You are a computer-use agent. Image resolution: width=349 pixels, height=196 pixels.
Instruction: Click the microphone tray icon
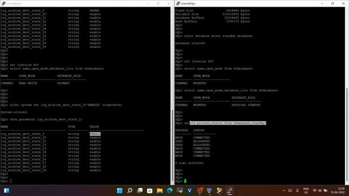(297, 191)
